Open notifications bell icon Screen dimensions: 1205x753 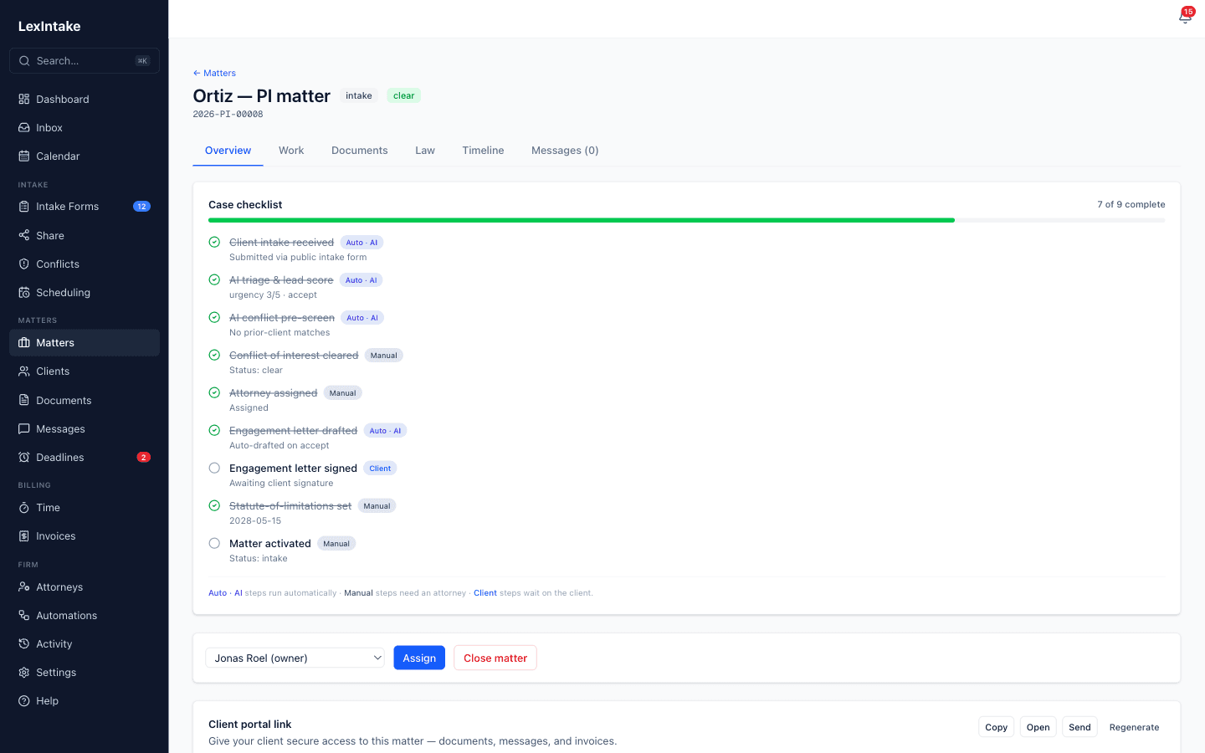1185,18
